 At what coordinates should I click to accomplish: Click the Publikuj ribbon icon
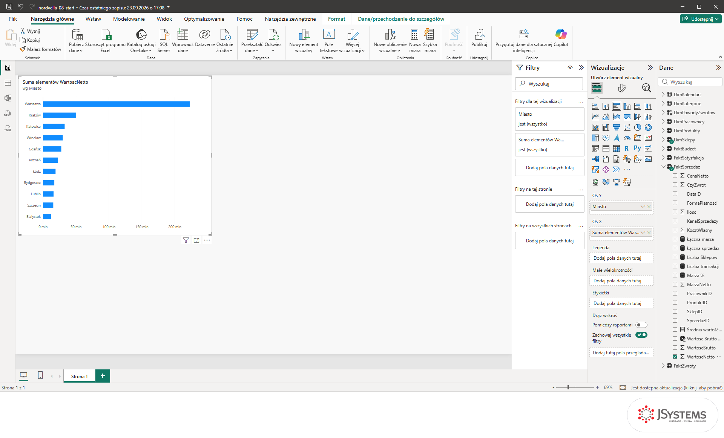coord(479,38)
